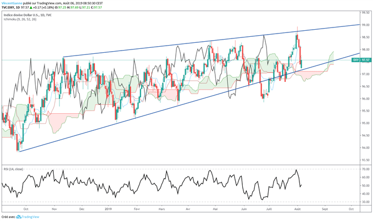Click the 98.50 price axis label
Image resolution: width=373 pixels, height=221 pixels.
click(x=366, y=37)
